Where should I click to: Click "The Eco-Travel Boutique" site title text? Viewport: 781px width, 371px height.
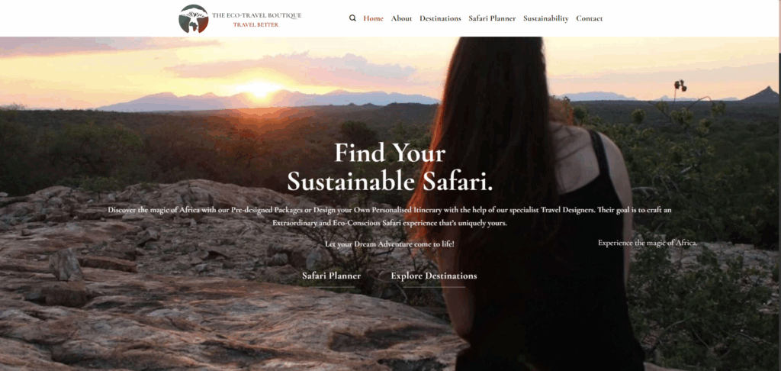pyautogui.click(x=256, y=15)
